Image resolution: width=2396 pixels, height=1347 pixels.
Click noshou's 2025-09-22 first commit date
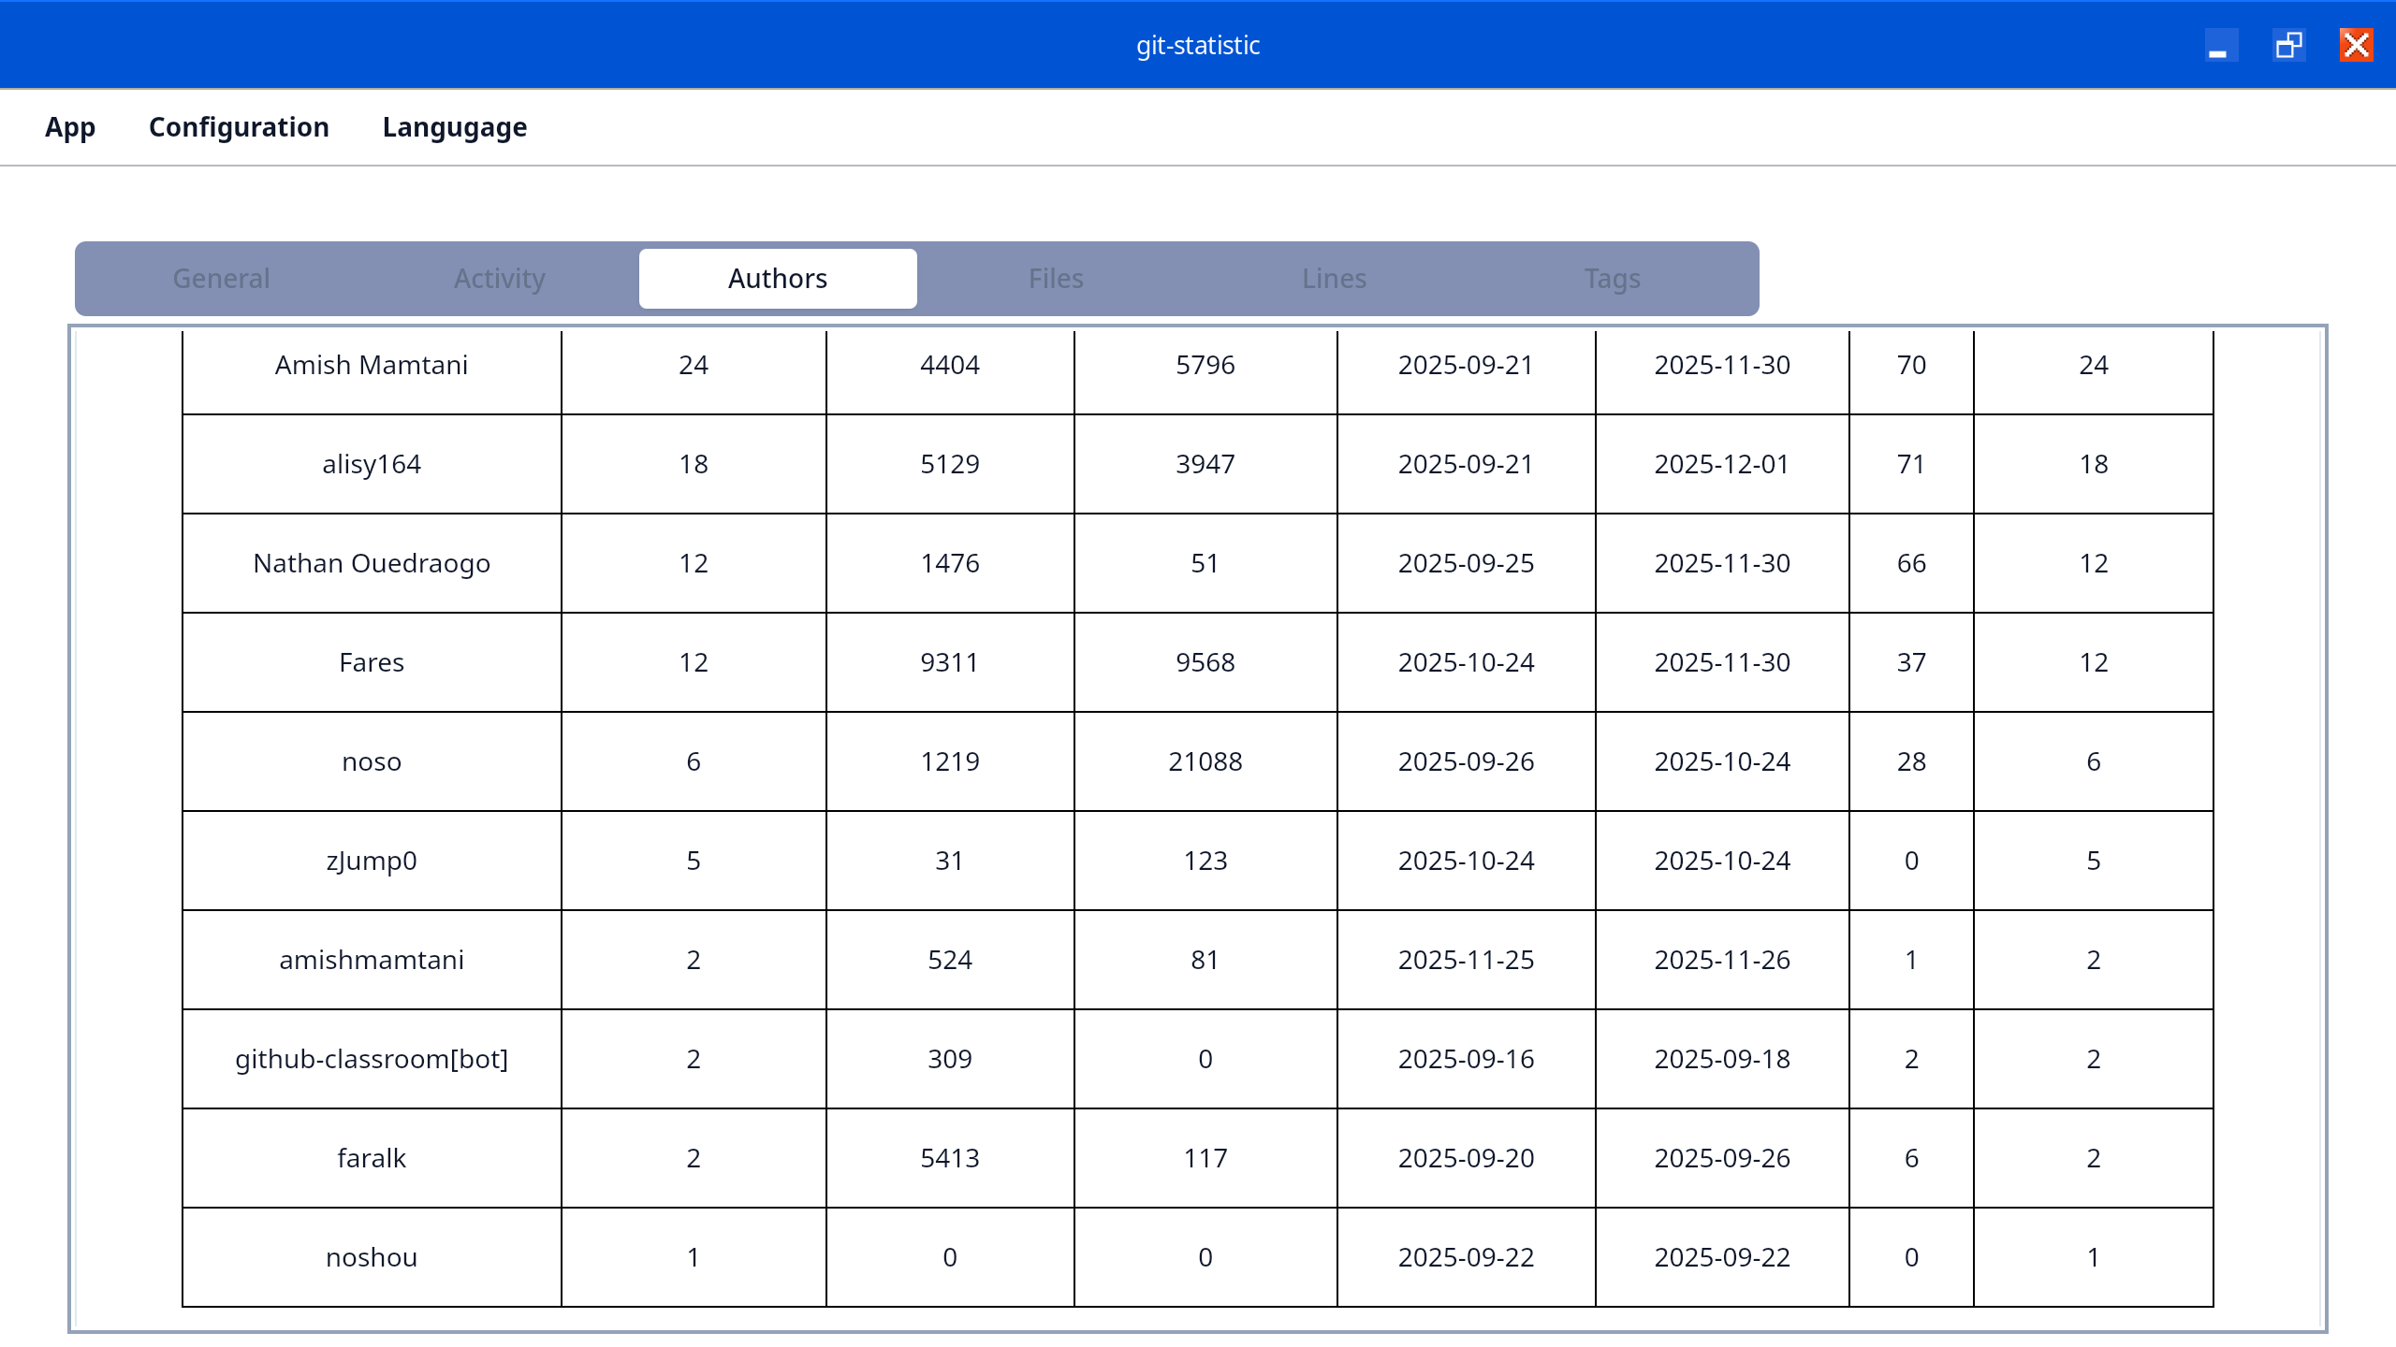pyautogui.click(x=1466, y=1257)
